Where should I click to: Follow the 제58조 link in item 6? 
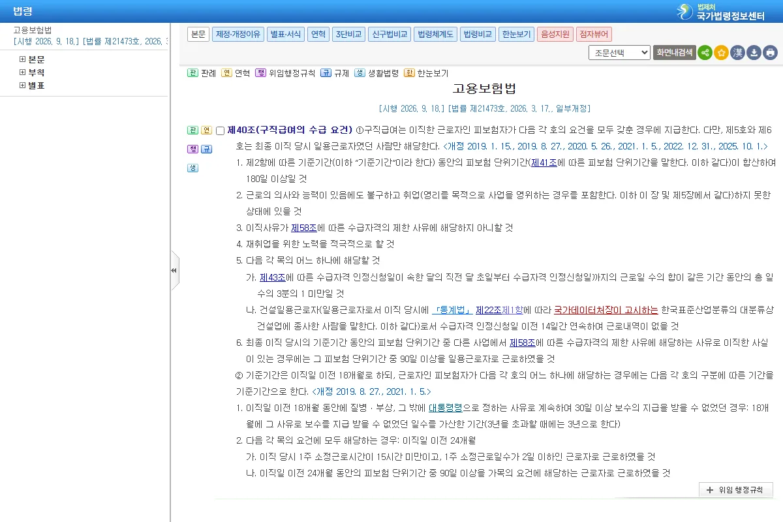[522, 343]
